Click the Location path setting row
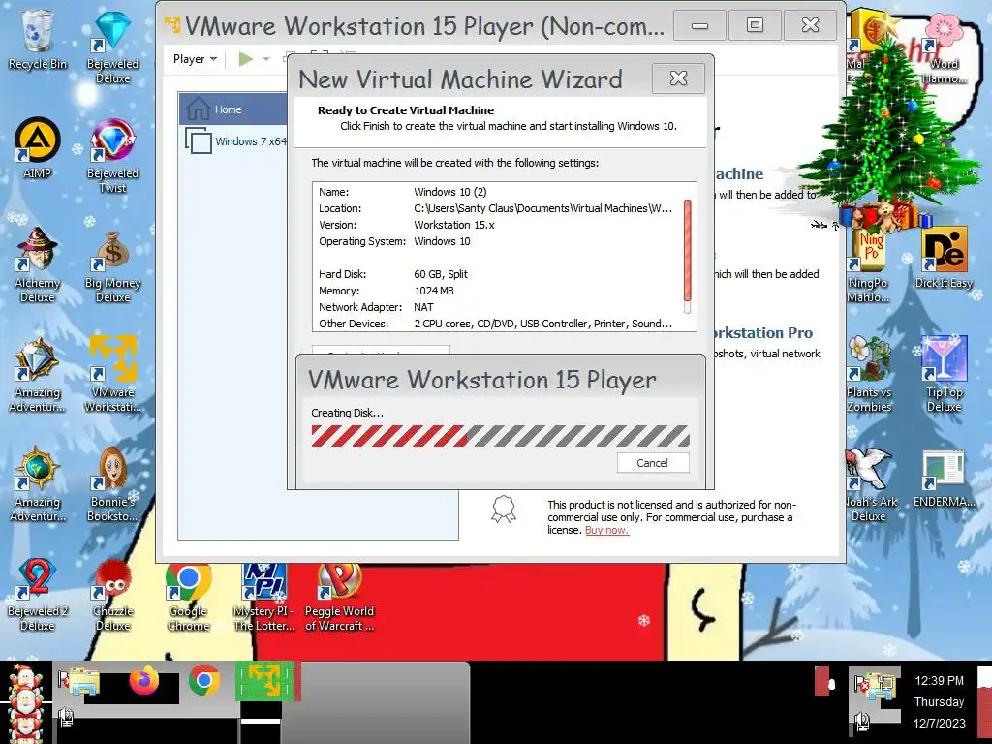 tap(496, 208)
